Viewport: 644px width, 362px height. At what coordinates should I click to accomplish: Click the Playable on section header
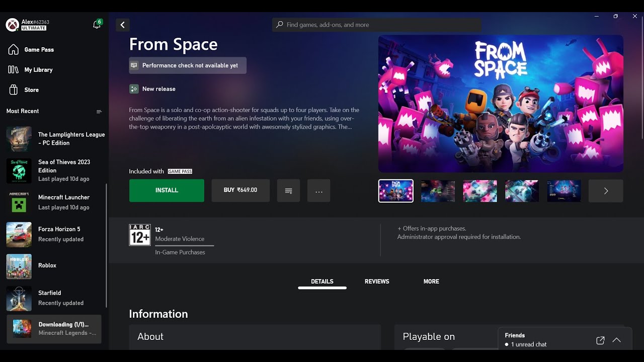pos(429,337)
